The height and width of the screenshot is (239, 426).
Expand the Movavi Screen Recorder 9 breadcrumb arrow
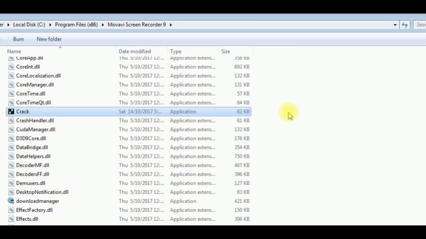point(171,25)
